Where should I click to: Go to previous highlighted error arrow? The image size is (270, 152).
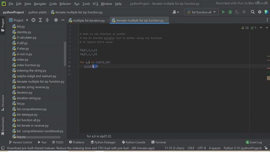click(x=261, y=28)
